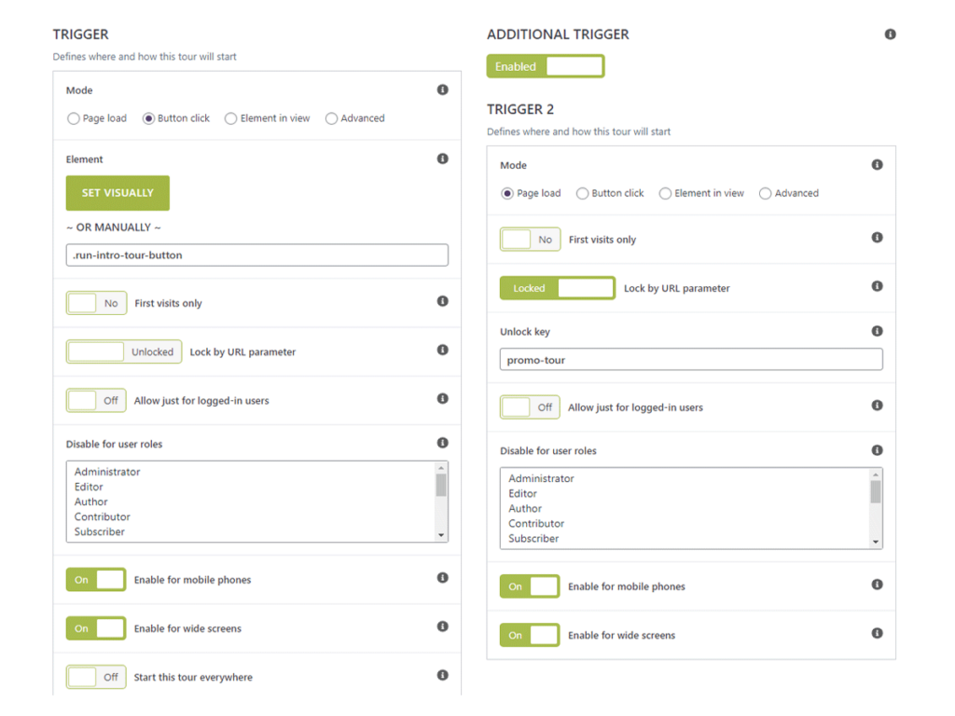Turn off the Locked switch in Trigger 2

(x=557, y=288)
